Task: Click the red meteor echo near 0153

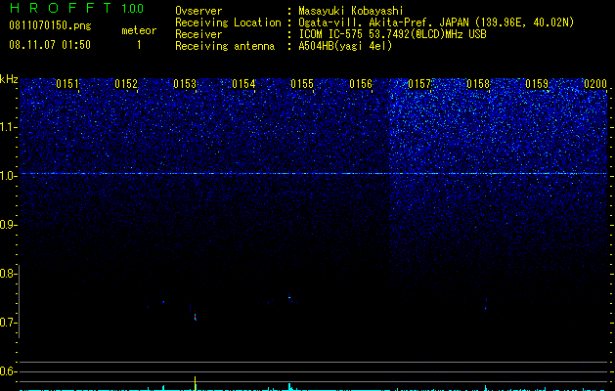Action: pyautogui.click(x=195, y=317)
